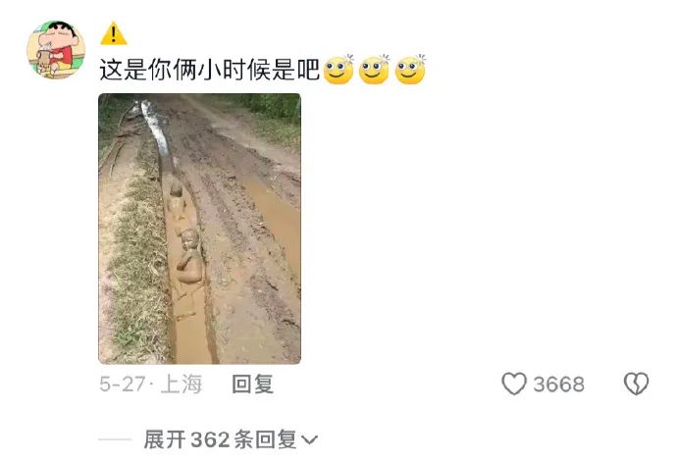Open the Crayon Shin-chan avatar profile
The image size is (677, 463).
(x=56, y=50)
